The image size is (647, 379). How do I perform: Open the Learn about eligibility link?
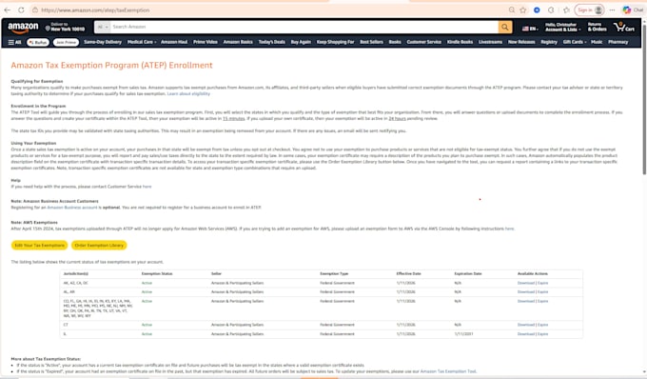pos(188,93)
